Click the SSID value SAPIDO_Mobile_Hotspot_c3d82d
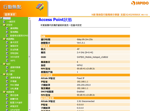 [92, 57]
